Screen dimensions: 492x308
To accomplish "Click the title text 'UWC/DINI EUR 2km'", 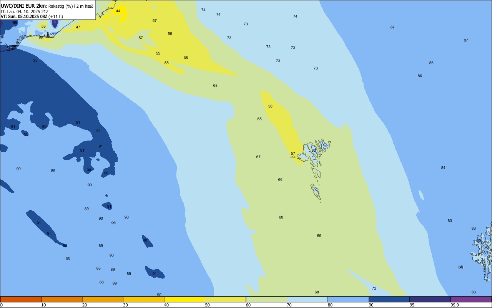I will click(23, 5).
